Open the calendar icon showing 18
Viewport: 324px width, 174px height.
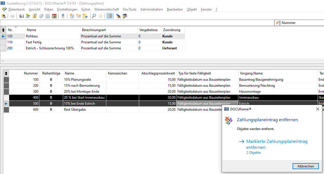click(x=54, y=16)
